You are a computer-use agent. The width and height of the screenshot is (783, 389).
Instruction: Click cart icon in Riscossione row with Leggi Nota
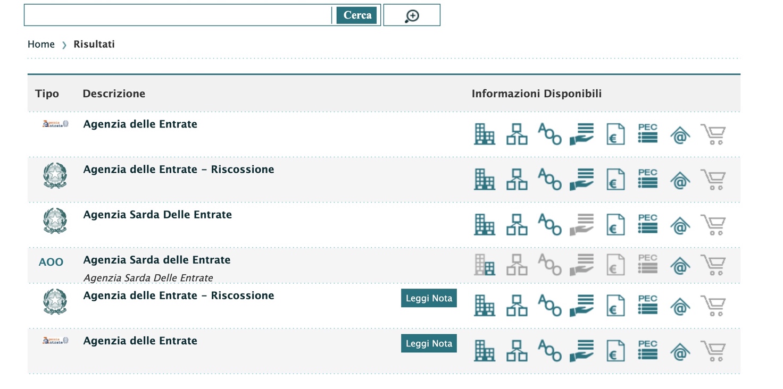point(713,306)
